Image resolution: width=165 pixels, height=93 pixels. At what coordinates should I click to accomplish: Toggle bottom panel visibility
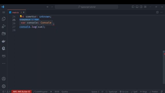point(137,7)
